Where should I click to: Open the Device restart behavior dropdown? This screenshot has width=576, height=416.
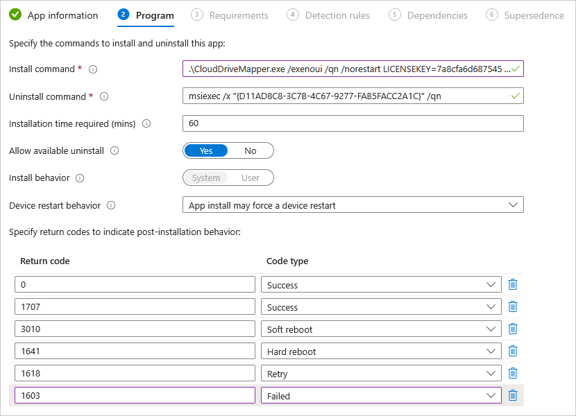pos(353,205)
